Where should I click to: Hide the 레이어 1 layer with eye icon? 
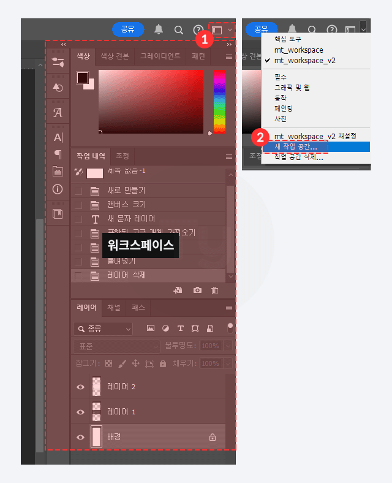81,412
